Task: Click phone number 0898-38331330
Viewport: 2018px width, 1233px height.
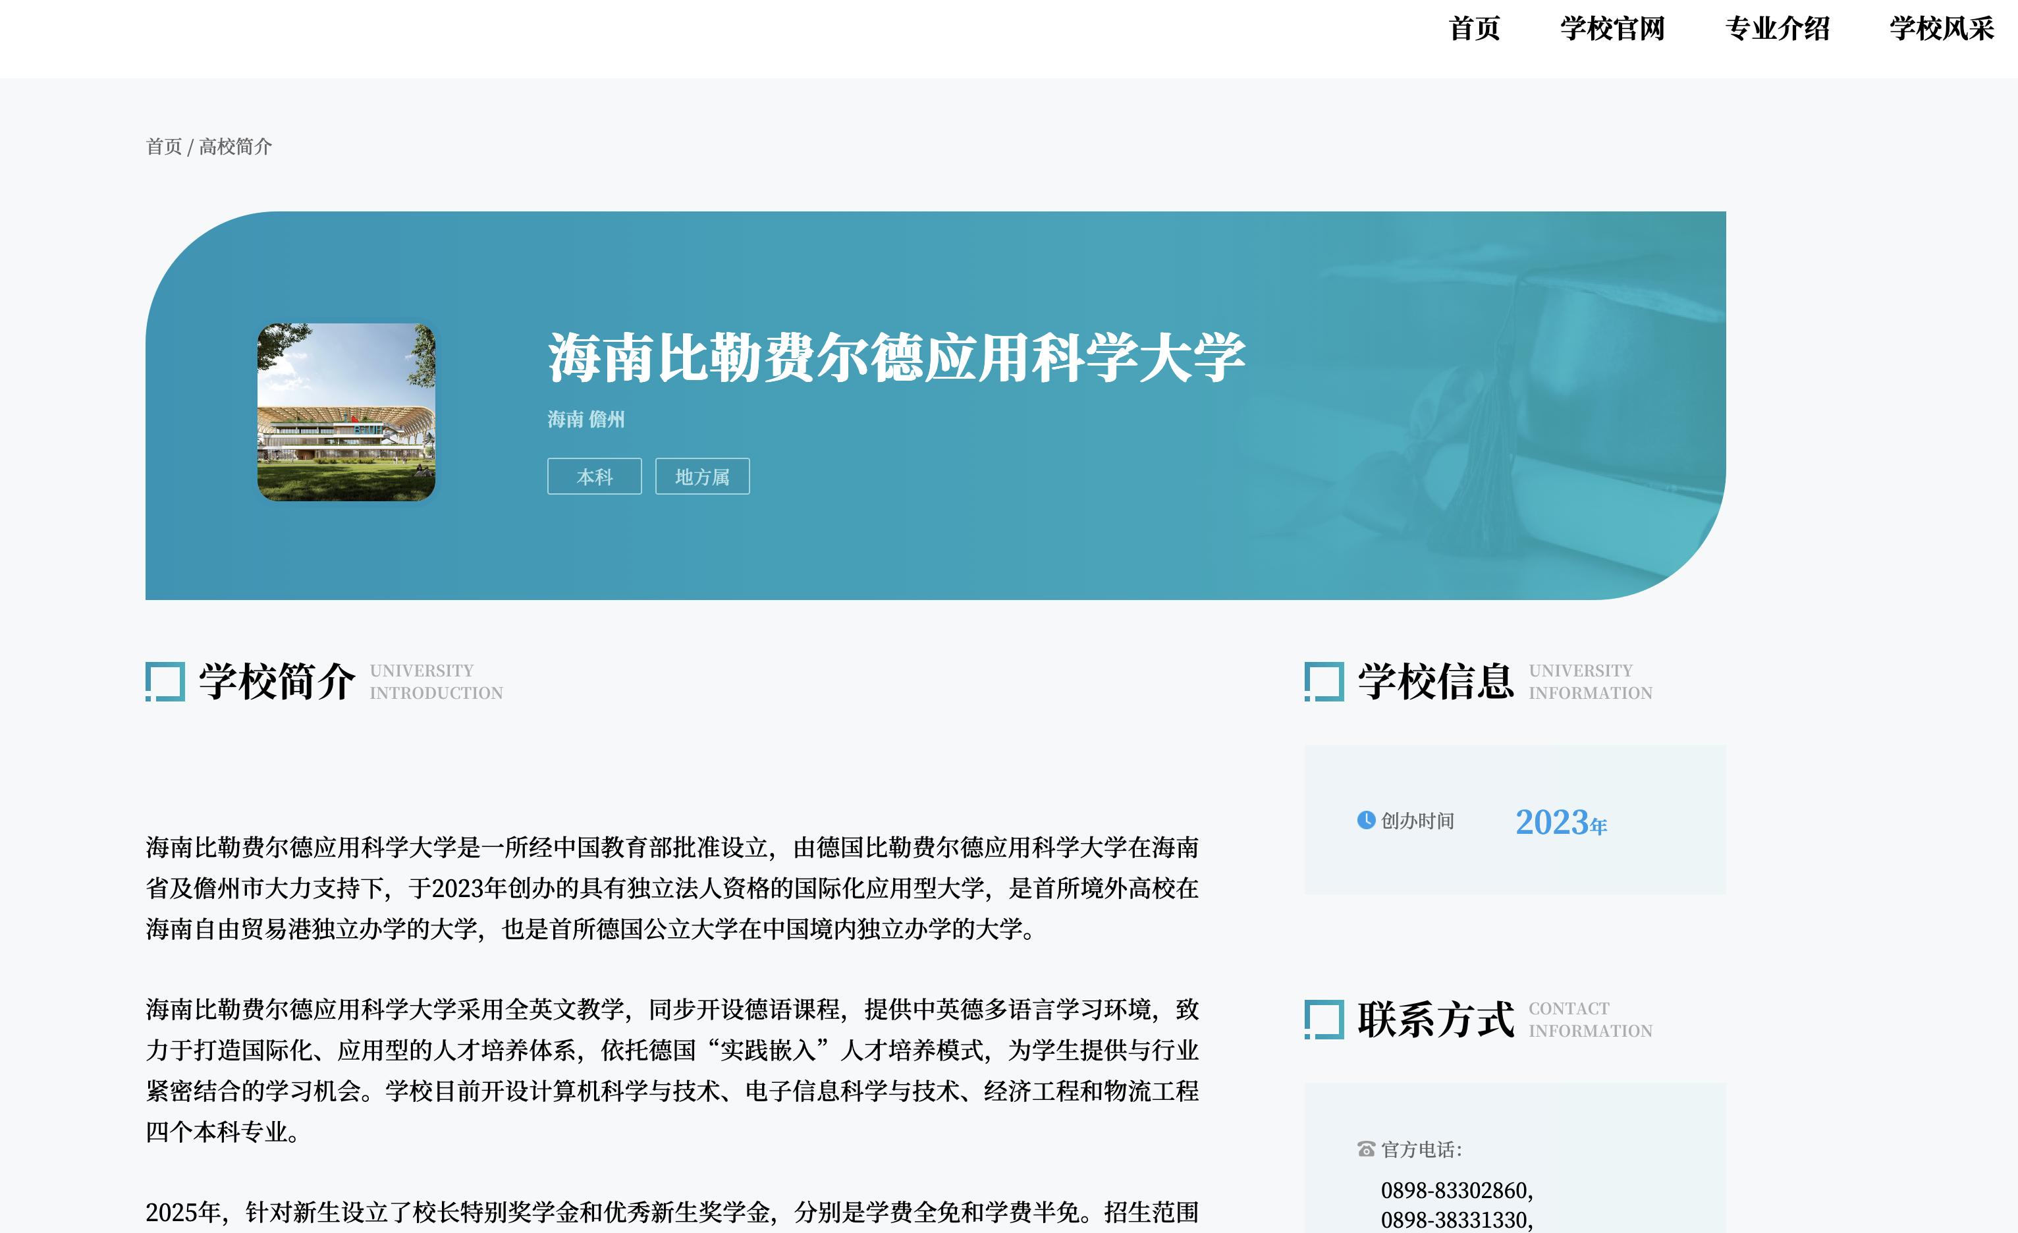Action: 1457,1220
